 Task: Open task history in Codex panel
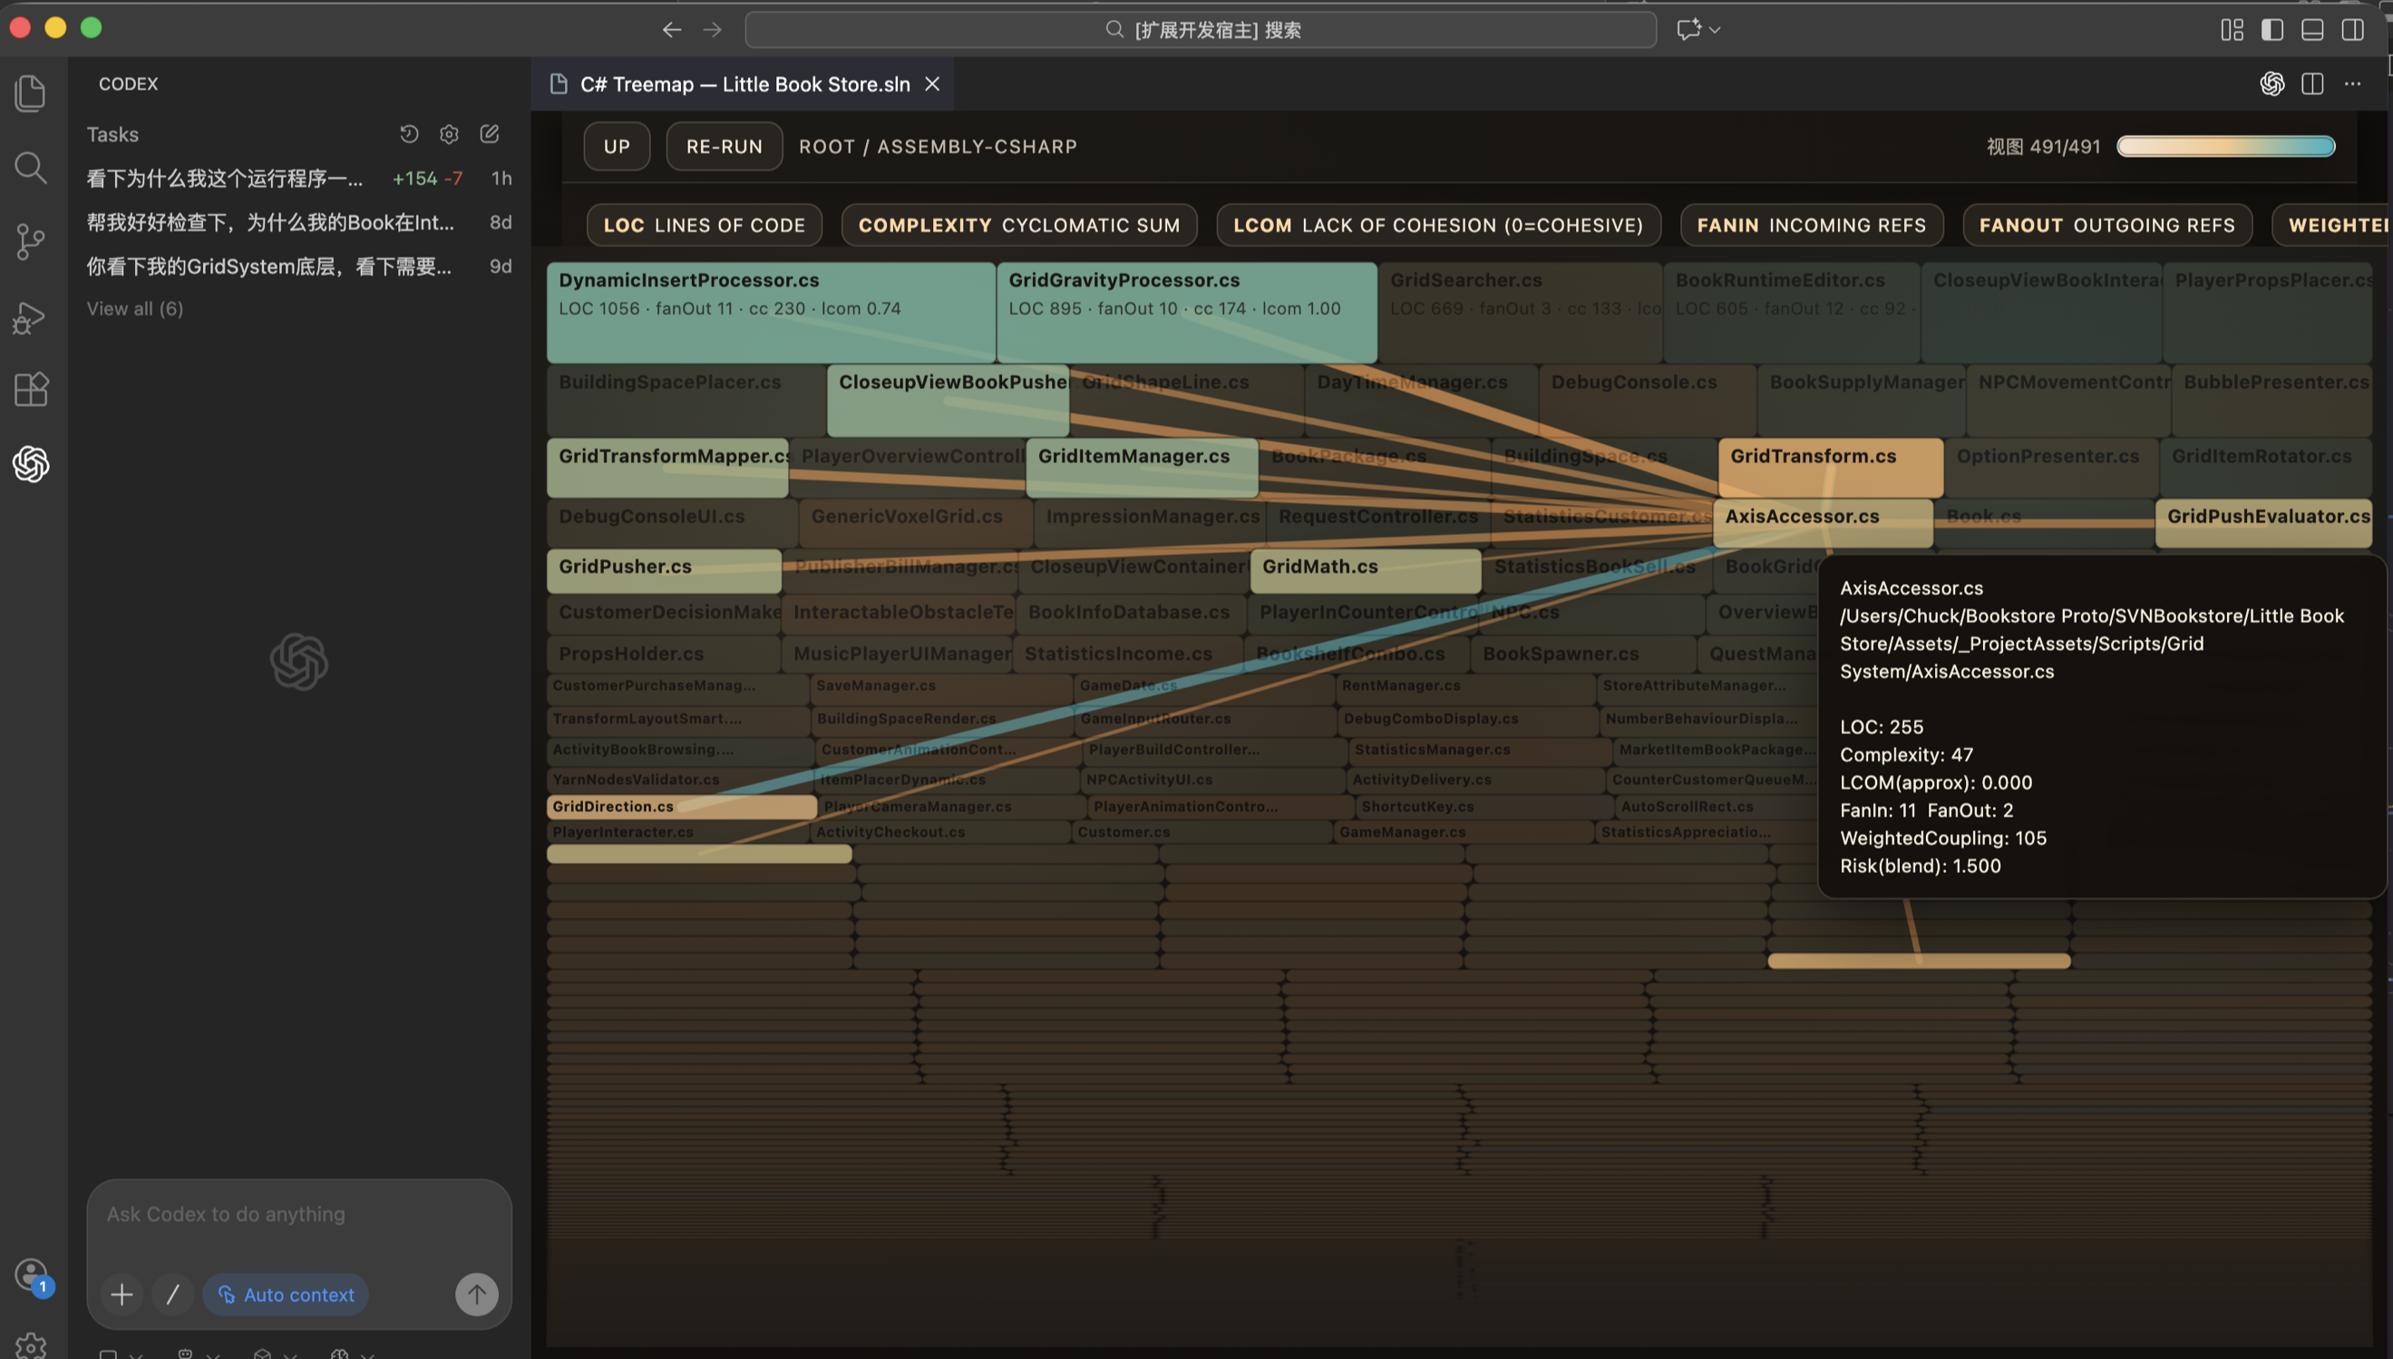[409, 134]
